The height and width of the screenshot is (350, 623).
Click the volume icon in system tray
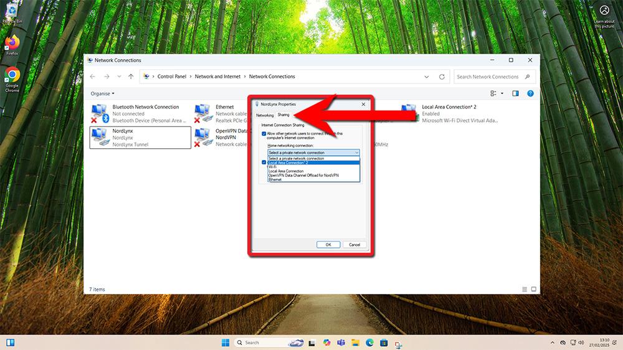coord(581,343)
